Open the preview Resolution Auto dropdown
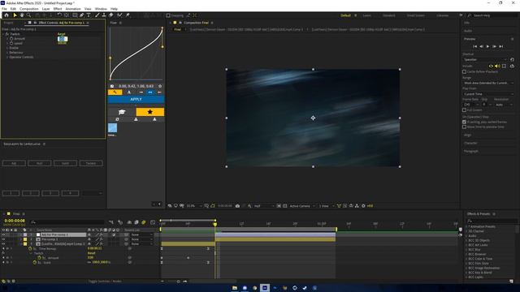Image resolution: width=520 pixels, height=292 pixels. 504,105
